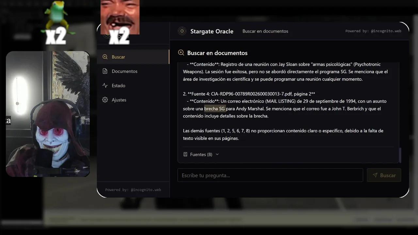Click the Stargate Oracle title text

click(212, 31)
